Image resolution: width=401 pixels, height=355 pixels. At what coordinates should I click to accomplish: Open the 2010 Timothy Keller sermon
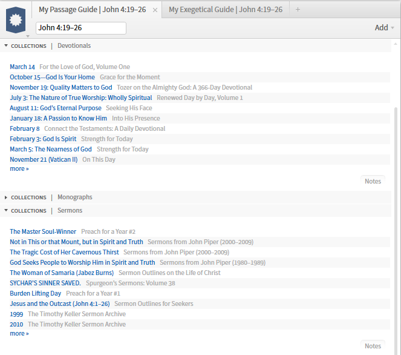point(16,324)
